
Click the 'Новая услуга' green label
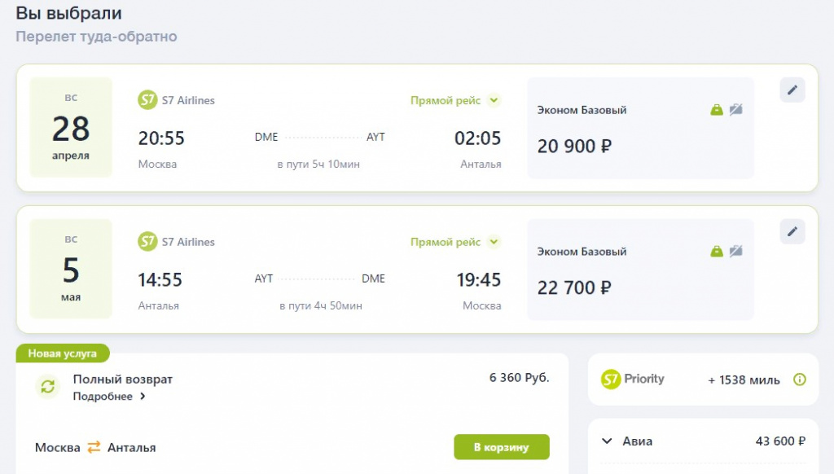63,353
